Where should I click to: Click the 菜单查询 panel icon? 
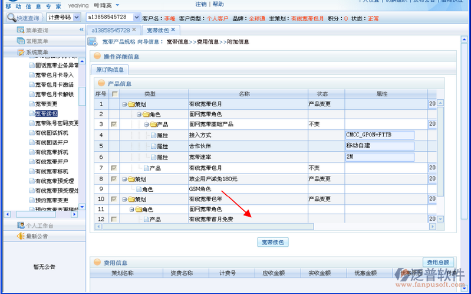tap(21, 30)
